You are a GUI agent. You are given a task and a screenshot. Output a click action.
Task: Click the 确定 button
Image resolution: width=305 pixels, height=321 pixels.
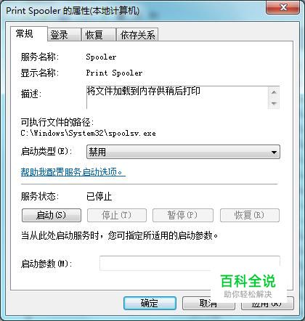150,304
